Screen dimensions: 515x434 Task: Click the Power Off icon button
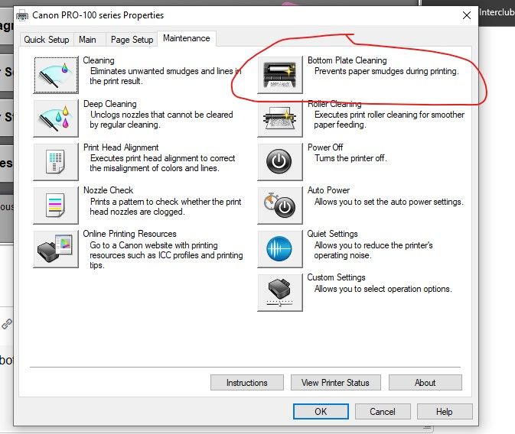(x=280, y=162)
